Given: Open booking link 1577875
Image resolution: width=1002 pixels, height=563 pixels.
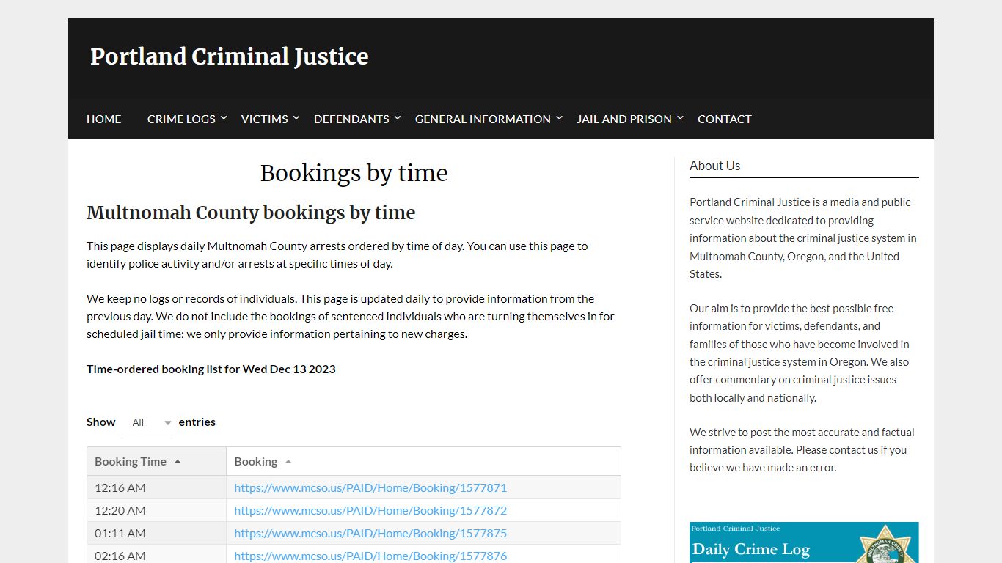Looking at the screenshot, I should [x=370, y=533].
